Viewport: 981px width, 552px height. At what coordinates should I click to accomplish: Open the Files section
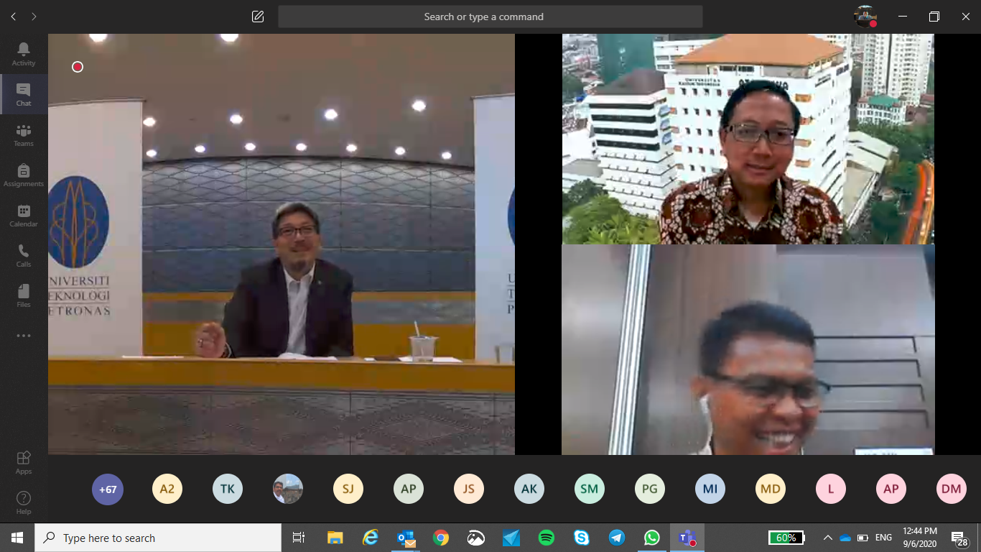coord(23,295)
